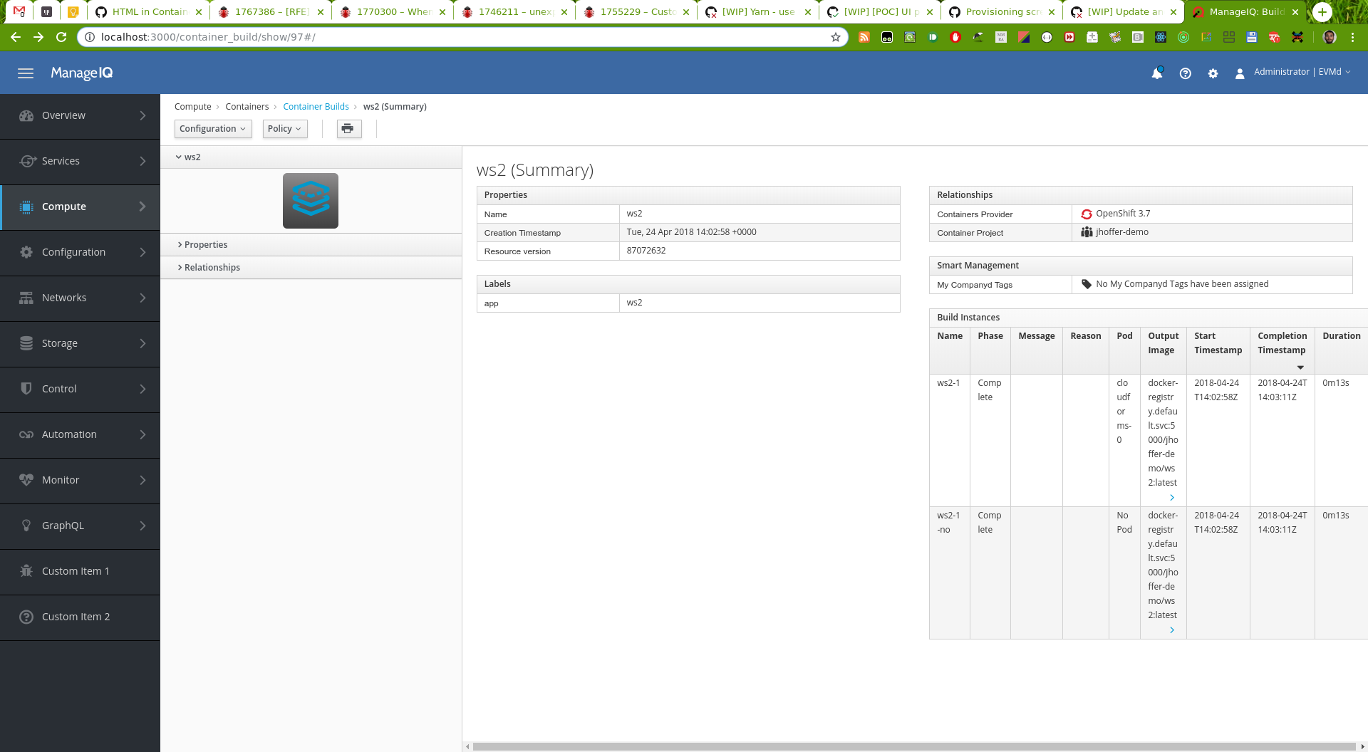
Task: Click the user profile icon
Action: (x=1240, y=73)
